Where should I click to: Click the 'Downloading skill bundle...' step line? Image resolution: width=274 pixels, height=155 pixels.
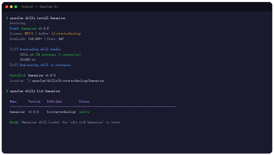pyautogui.click(x=42, y=49)
